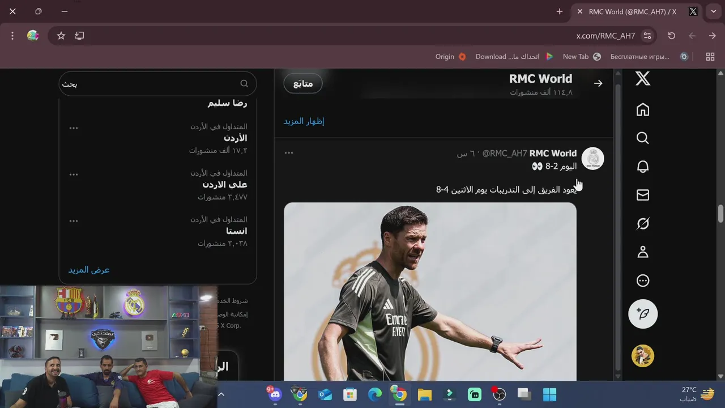This screenshot has height=408, width=725.
Task: Open Grok icon in sidebar
Action: tap(643, 224)
